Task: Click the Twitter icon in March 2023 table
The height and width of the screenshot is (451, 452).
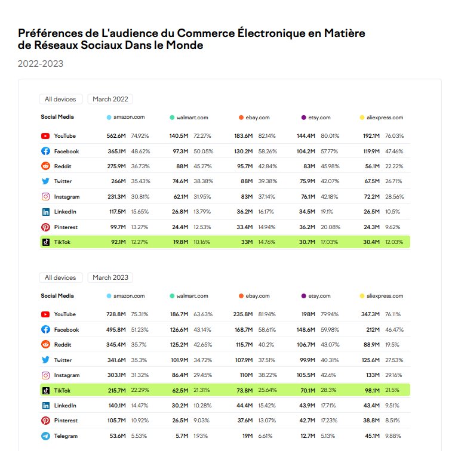Action: [45, 360]
